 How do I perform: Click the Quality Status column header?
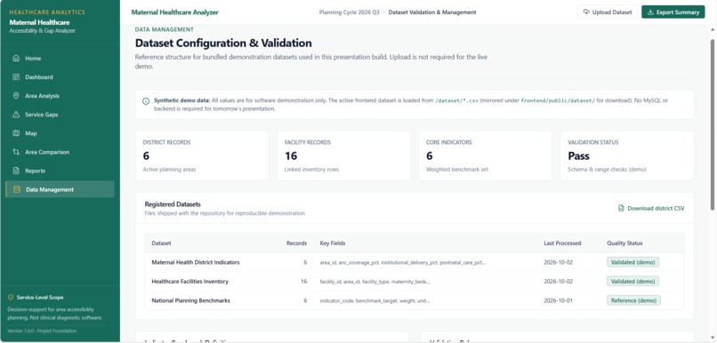tap(624, 243)
